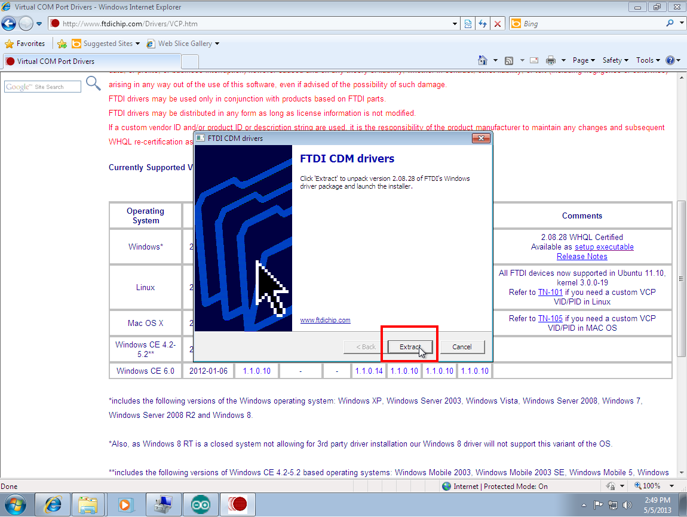Launch Arduino IDE from the taskbar
687x517 pixels.
(x=201, y=504)
